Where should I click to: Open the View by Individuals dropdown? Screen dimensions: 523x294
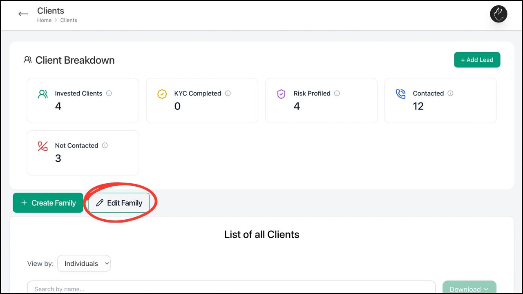tap(84, 263)
